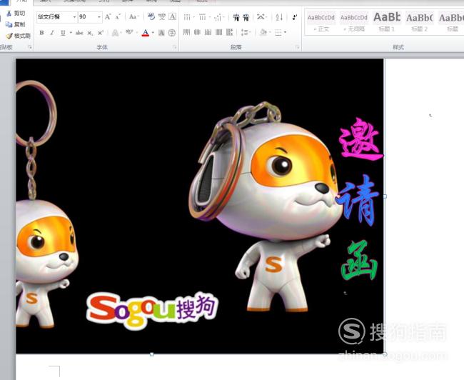
Task: Open the underline style dropdown arrow
Action: tap(71, 33)
